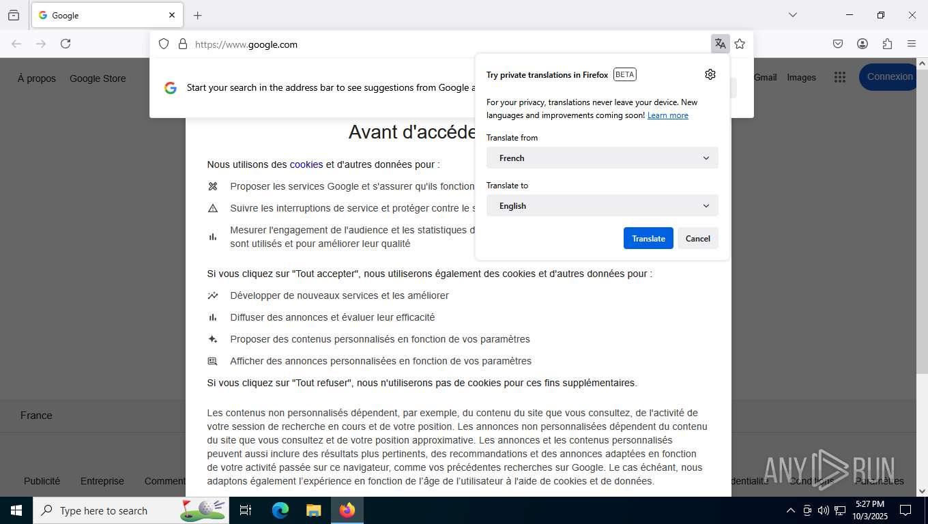Open Windows Start menu

16,510
